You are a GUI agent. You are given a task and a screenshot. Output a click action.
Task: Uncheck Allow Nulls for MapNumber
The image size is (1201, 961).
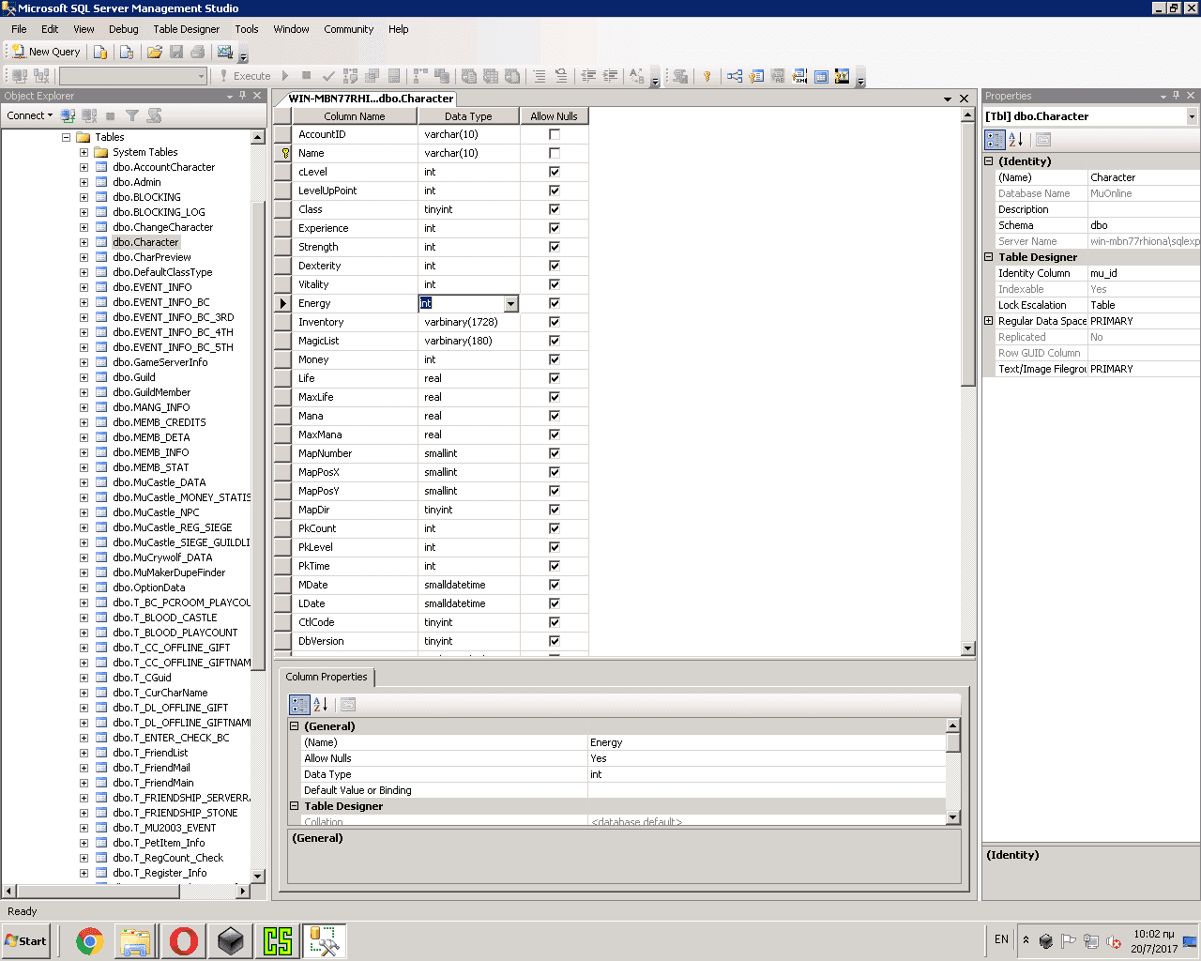click(x=555, y=453)
